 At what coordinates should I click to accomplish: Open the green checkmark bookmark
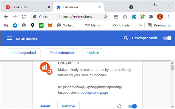(x=41, y=25)
